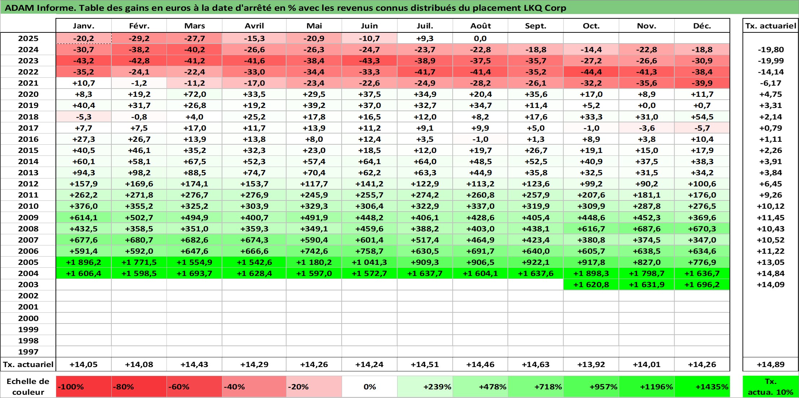Select the bottom rate +14,63 under Sept.

[536, 365]
